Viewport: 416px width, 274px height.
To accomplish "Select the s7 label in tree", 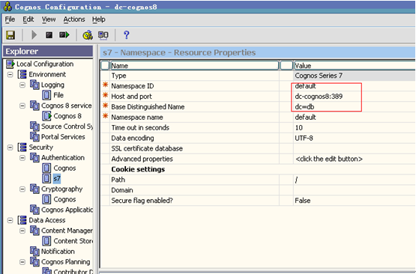I will click(57, 178).
